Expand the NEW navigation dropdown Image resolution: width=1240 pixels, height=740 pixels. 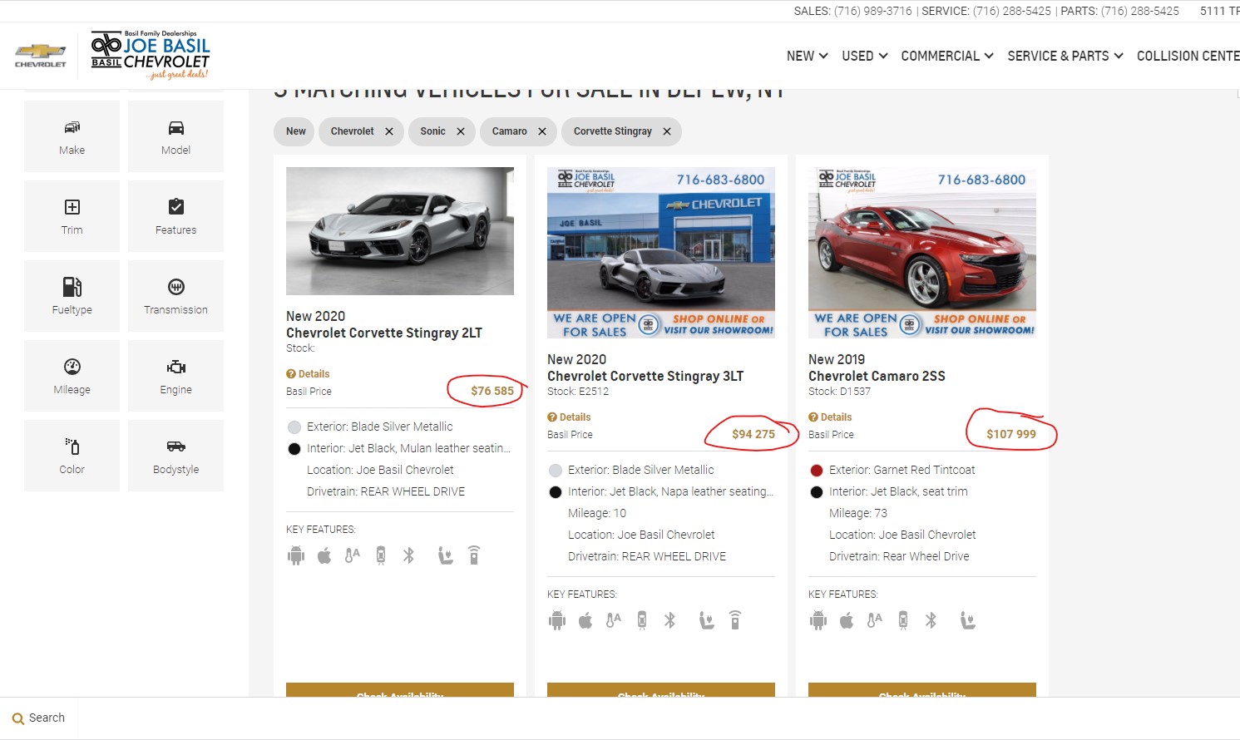tap(807, 56)
